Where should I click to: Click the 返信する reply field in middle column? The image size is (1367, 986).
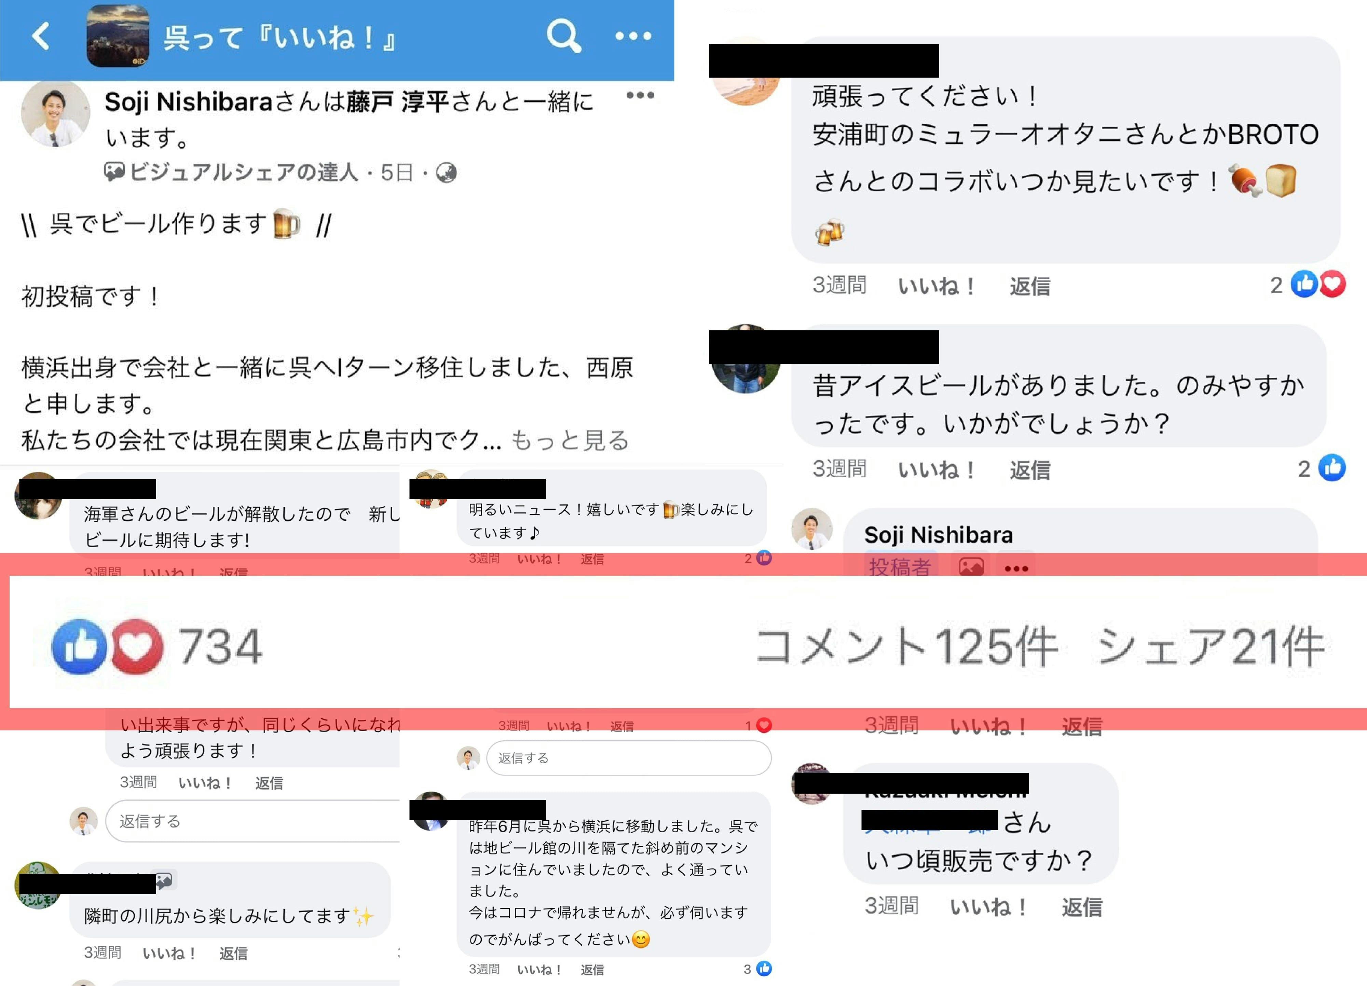(x=628, y=757)
